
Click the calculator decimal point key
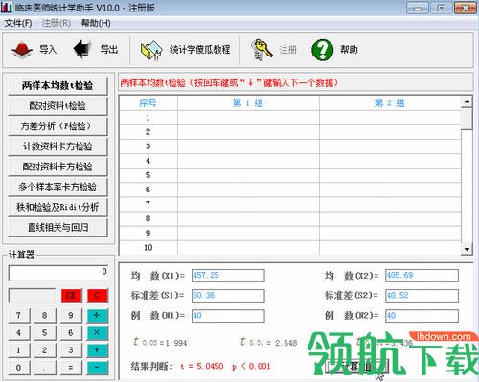pos(45,368)
